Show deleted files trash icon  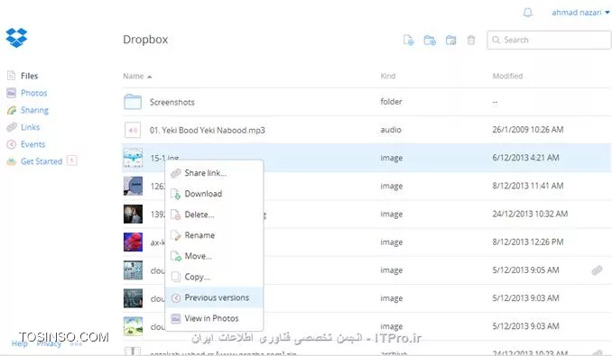tap(471, 41)
